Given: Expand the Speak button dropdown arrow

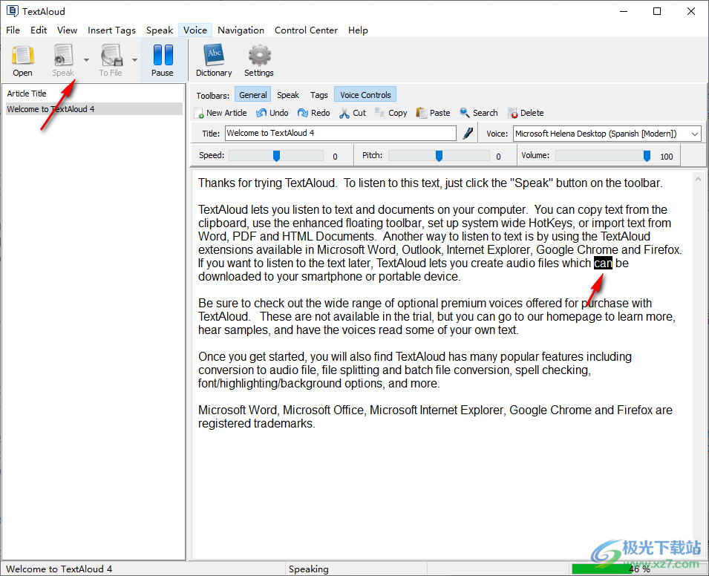Looking at the screenshot, I should 86,59.
